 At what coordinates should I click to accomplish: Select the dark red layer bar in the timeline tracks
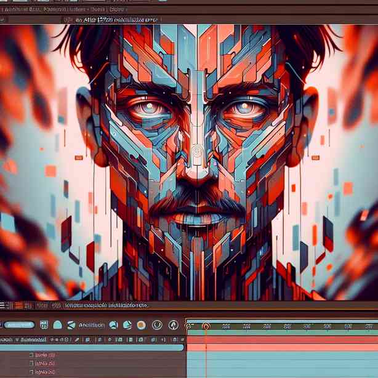click(x=283, y=340)
